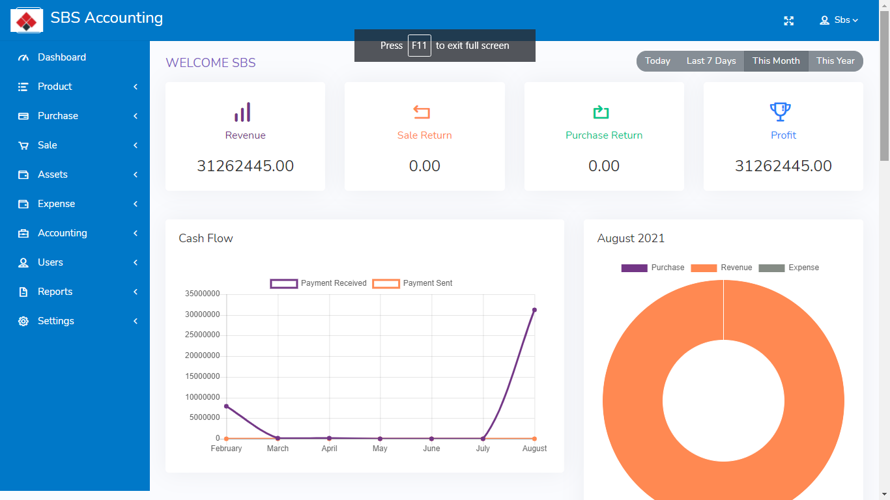Click the Settings gear icon
890x500 pixels.
[x=23, y=321]
